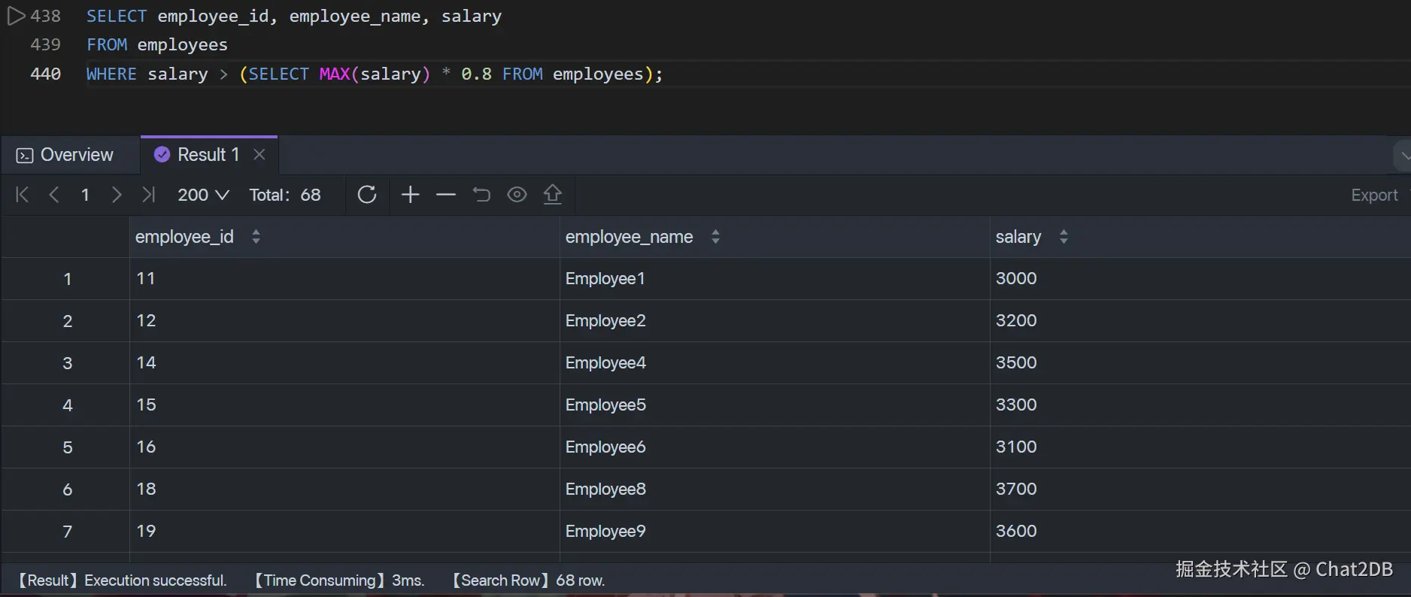
Task: Add a new row with plus icon
Action: click(410, 195)
